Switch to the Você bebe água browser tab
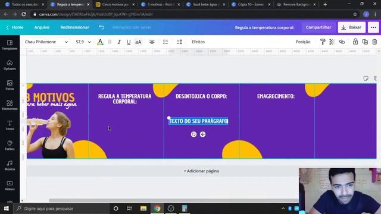The height and width of the screenshot is (214, 381). click(205, 4)
